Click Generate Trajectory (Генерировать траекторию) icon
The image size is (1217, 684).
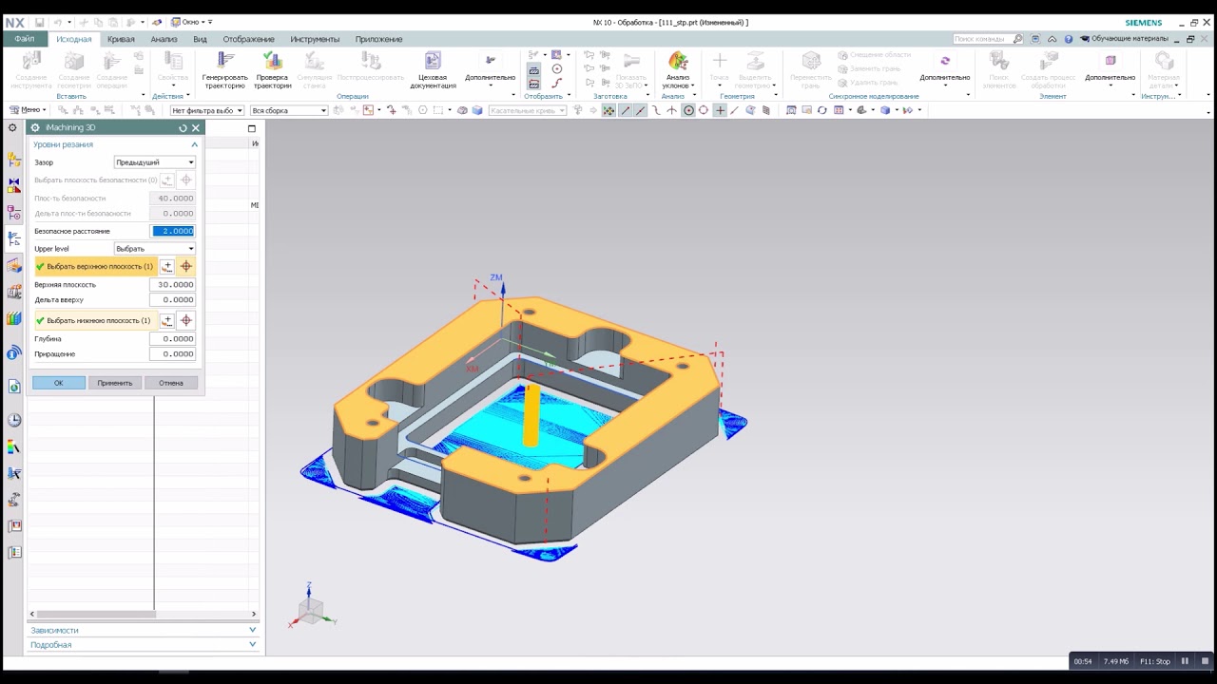(x=224, y=61)
